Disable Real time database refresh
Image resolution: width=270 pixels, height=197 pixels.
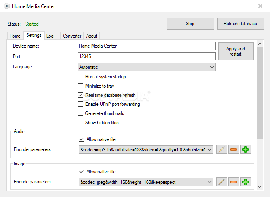click(x=81, y=95)
